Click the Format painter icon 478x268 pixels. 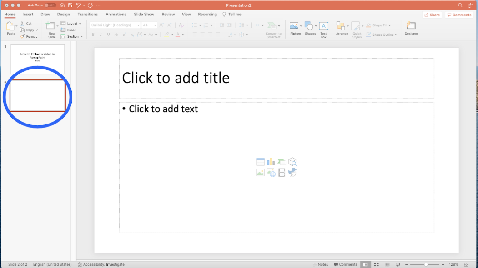pos(29,36)
